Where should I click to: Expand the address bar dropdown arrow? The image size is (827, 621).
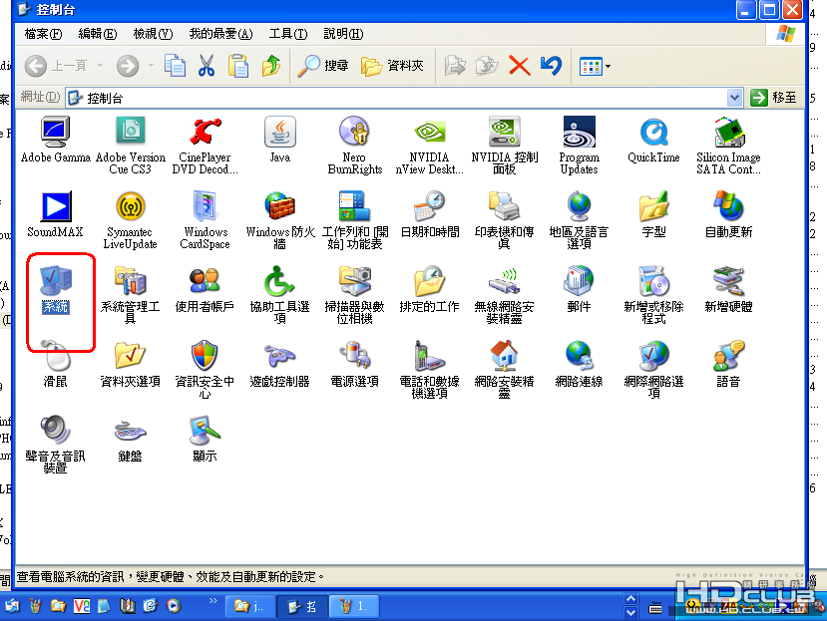tap(735, 98)
